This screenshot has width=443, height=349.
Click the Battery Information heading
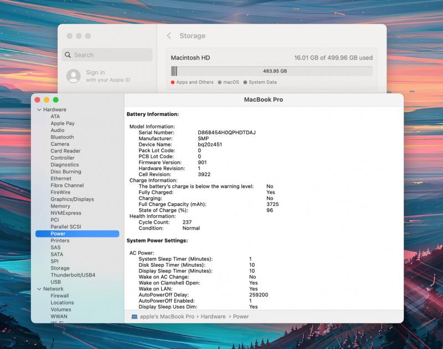(x=153, y=114)
